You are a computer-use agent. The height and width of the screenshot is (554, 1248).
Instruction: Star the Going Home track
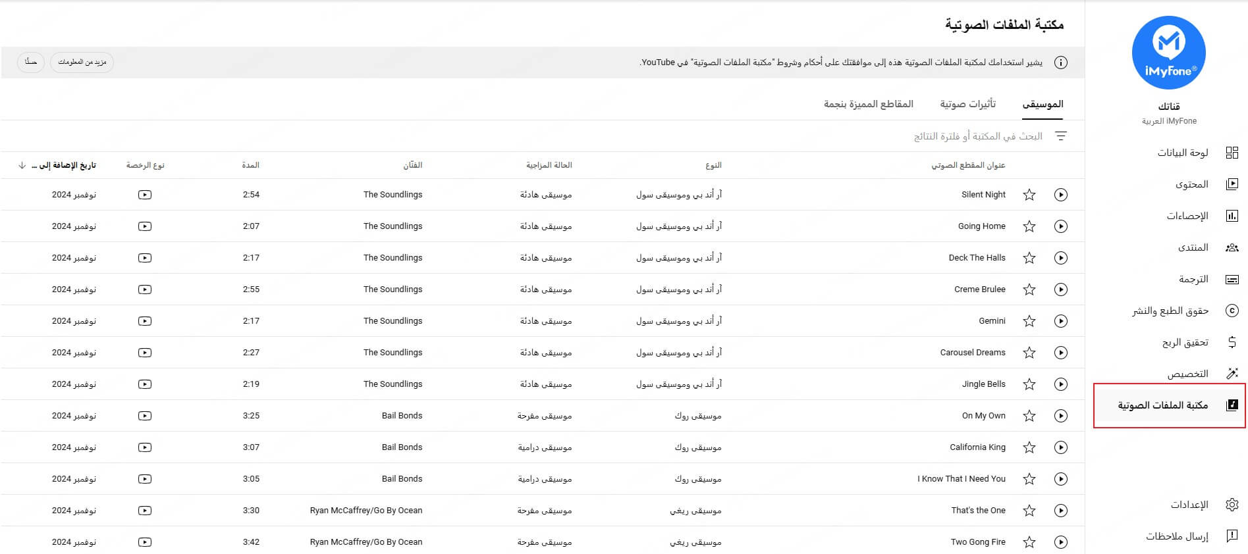pos(1029,226)
